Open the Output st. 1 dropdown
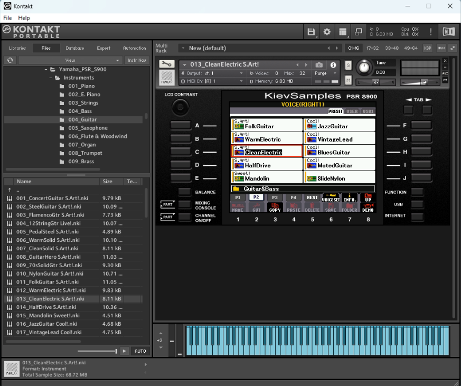 coord(212,73)
